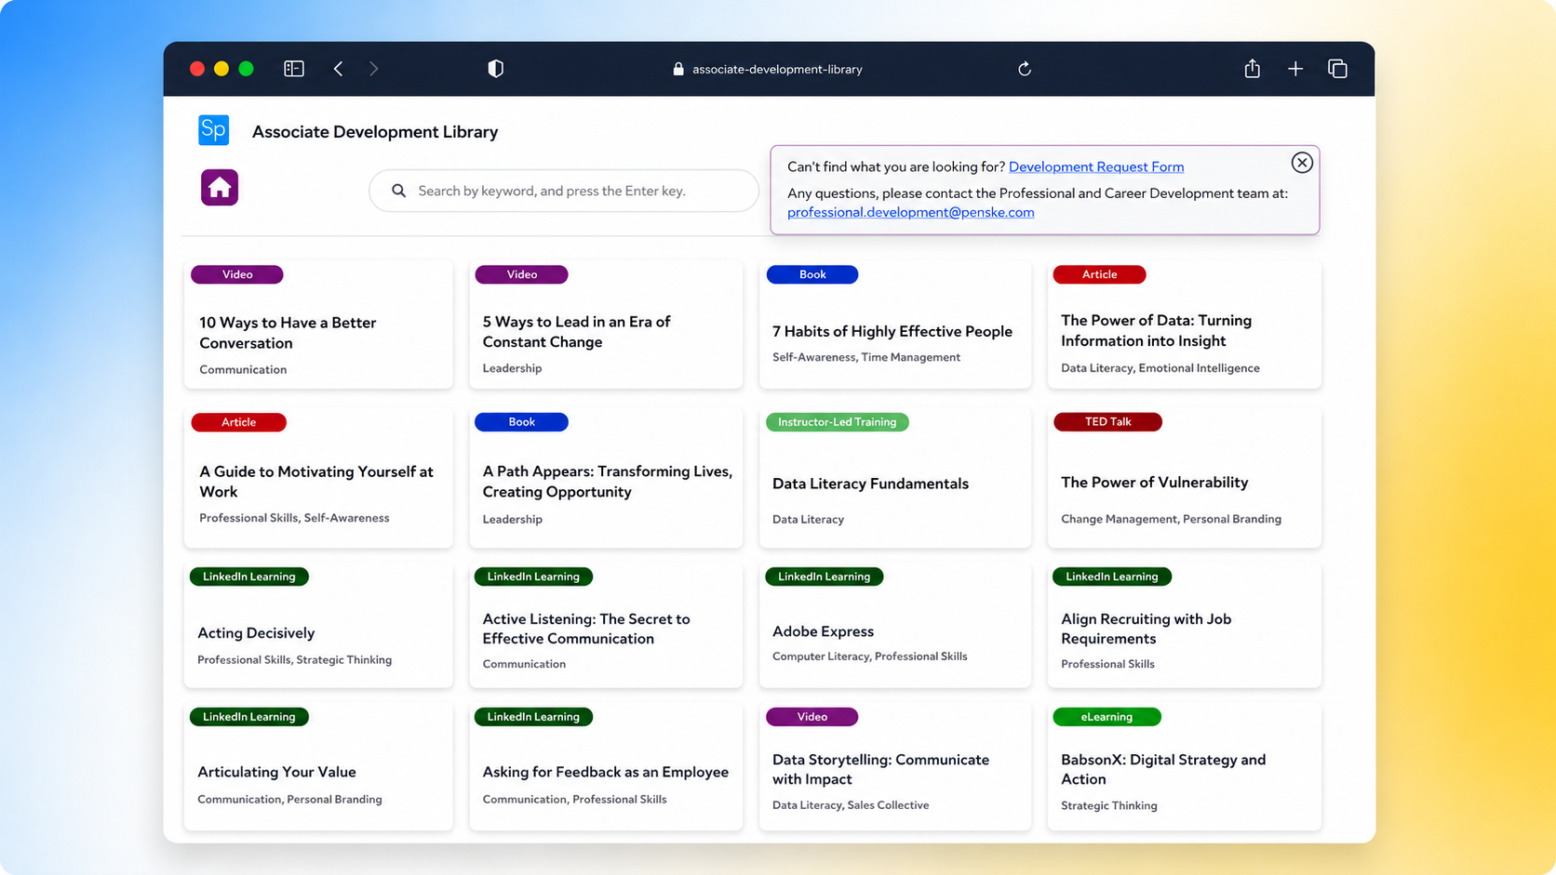This screenshot has height=875, width=1556.
Task: Open Articulating Your Value course
Action: coord(319,766)
